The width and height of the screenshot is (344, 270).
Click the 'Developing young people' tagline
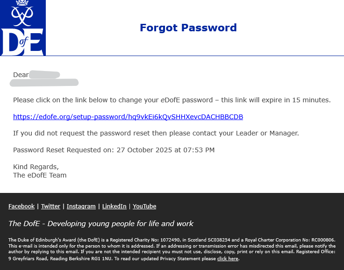[x=100, y=224]
